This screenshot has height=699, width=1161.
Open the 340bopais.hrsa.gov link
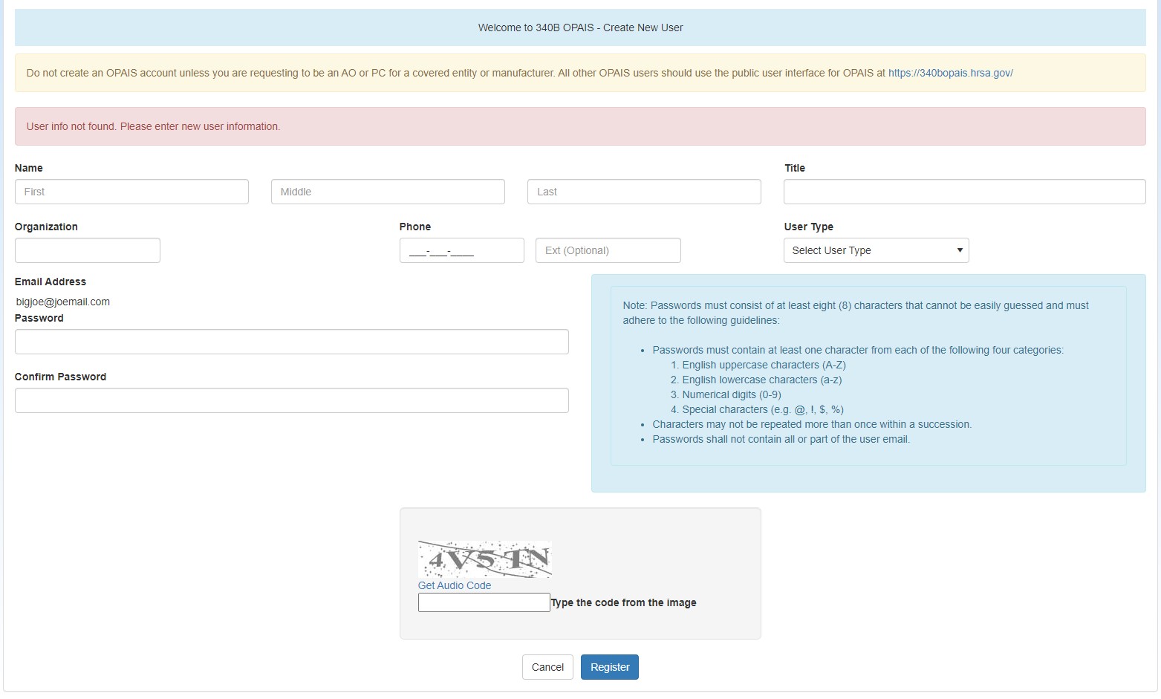point(951,73)
